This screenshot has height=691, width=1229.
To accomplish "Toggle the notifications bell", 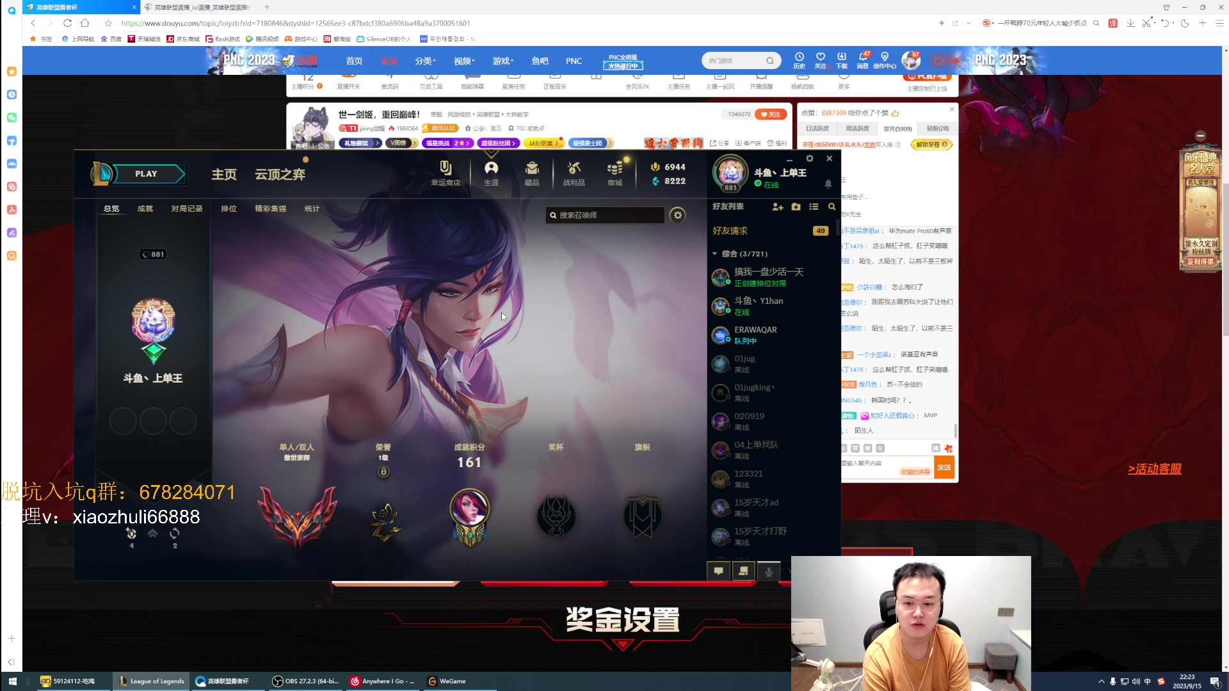I will point(828,184).
